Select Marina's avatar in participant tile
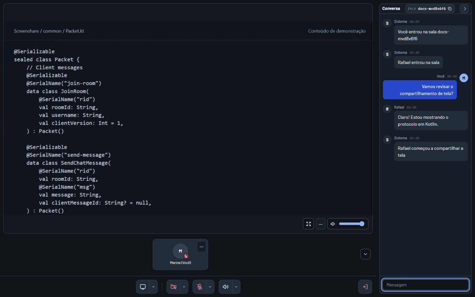The height and width of the screenshot is (297, 475). point(180,251)
